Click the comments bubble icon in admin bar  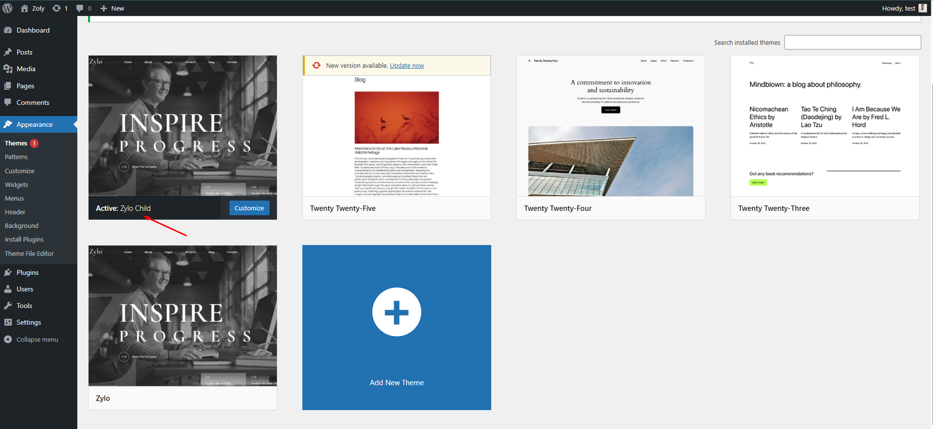[x=80, y=8]
